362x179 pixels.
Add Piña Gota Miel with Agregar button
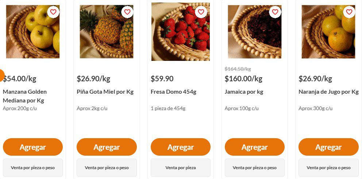[107, 147]
